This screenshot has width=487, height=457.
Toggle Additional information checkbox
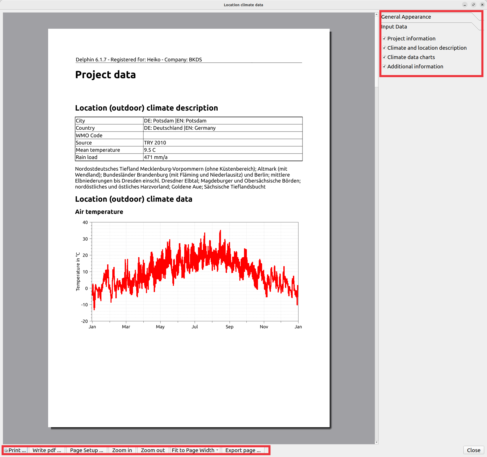pyautogui.click(x=384, y=66)
